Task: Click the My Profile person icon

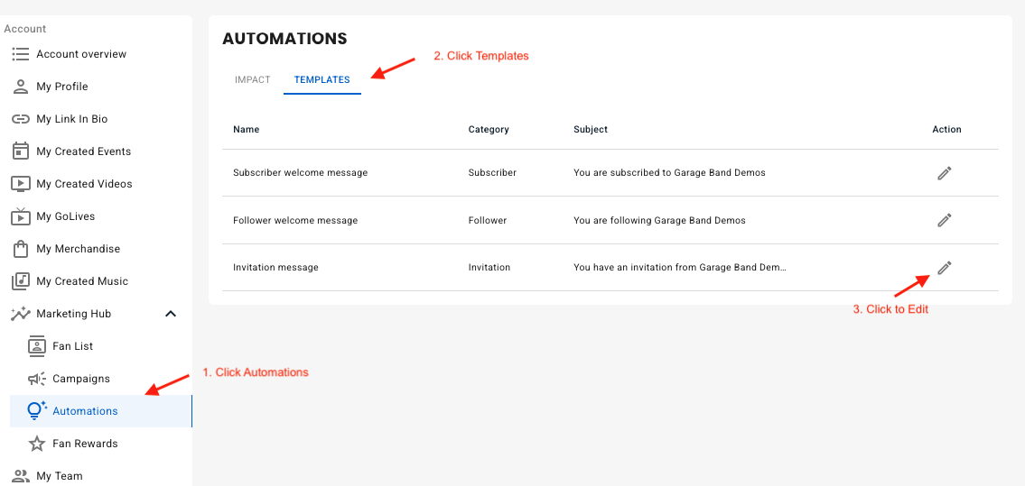Action: (x=20, y=87)
